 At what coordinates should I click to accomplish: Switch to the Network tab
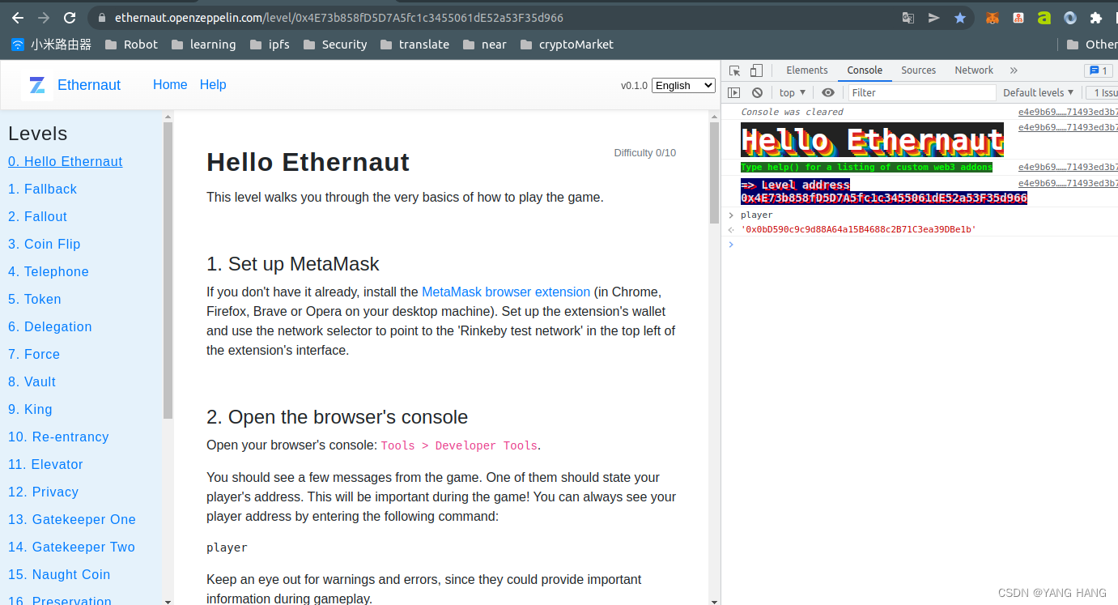click(x=974, y=70)
